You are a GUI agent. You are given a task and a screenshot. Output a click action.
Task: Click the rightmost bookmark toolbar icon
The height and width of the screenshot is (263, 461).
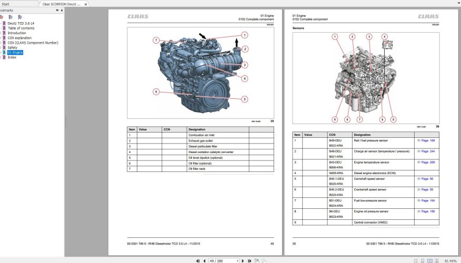[19, 17]
